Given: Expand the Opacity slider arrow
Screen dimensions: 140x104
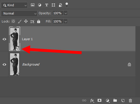Looking at the screenshot, I should (66, 13).
